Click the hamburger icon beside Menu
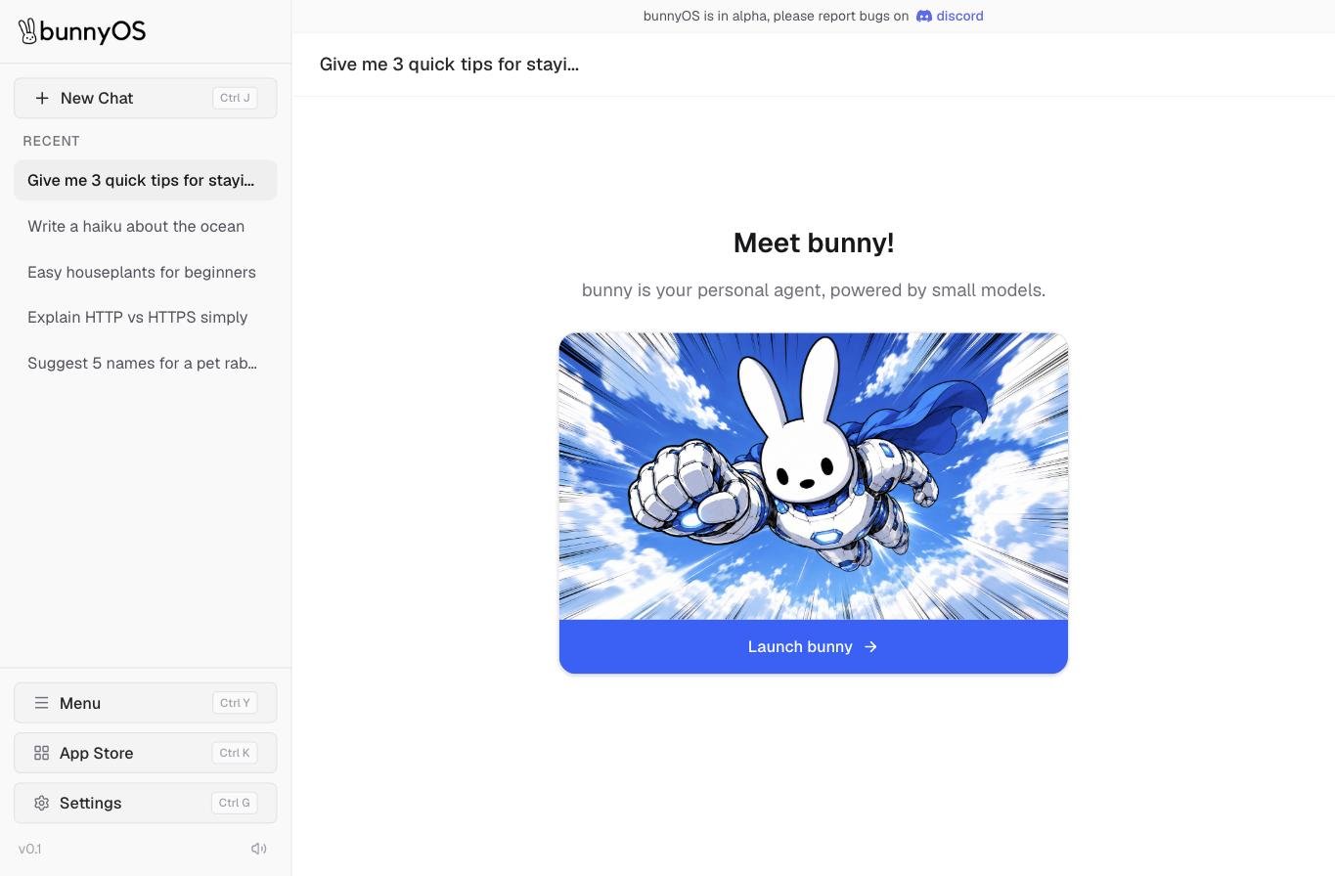1335x876 pixels. coord(41,703)
